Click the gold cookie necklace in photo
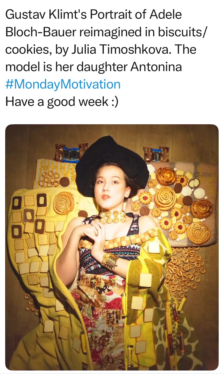The width and height of the screenshot is (224, 378). coord(113,217)
